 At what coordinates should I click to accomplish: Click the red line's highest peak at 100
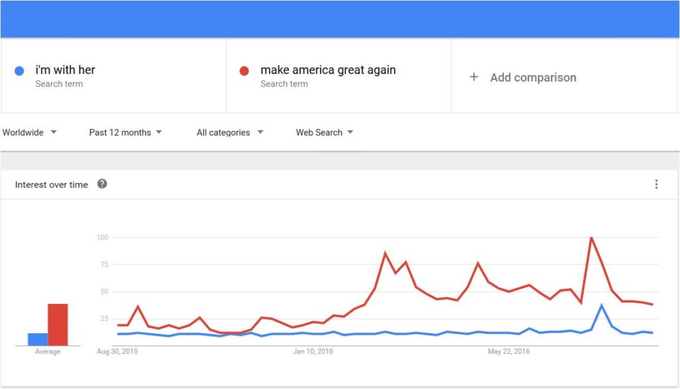[x=591, y=238]
